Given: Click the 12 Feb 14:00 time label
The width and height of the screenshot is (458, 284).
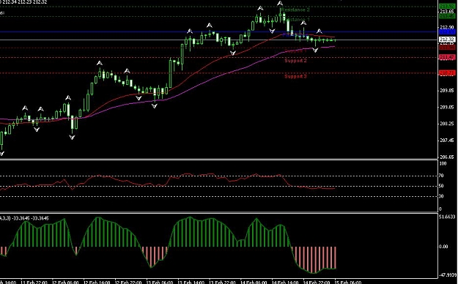Looking at the screenshot, I should click(x=97, y=282).
